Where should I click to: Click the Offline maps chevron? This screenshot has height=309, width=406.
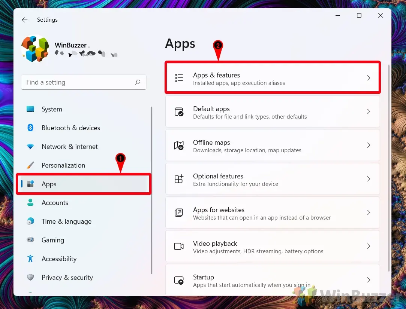tap(369, 145)
